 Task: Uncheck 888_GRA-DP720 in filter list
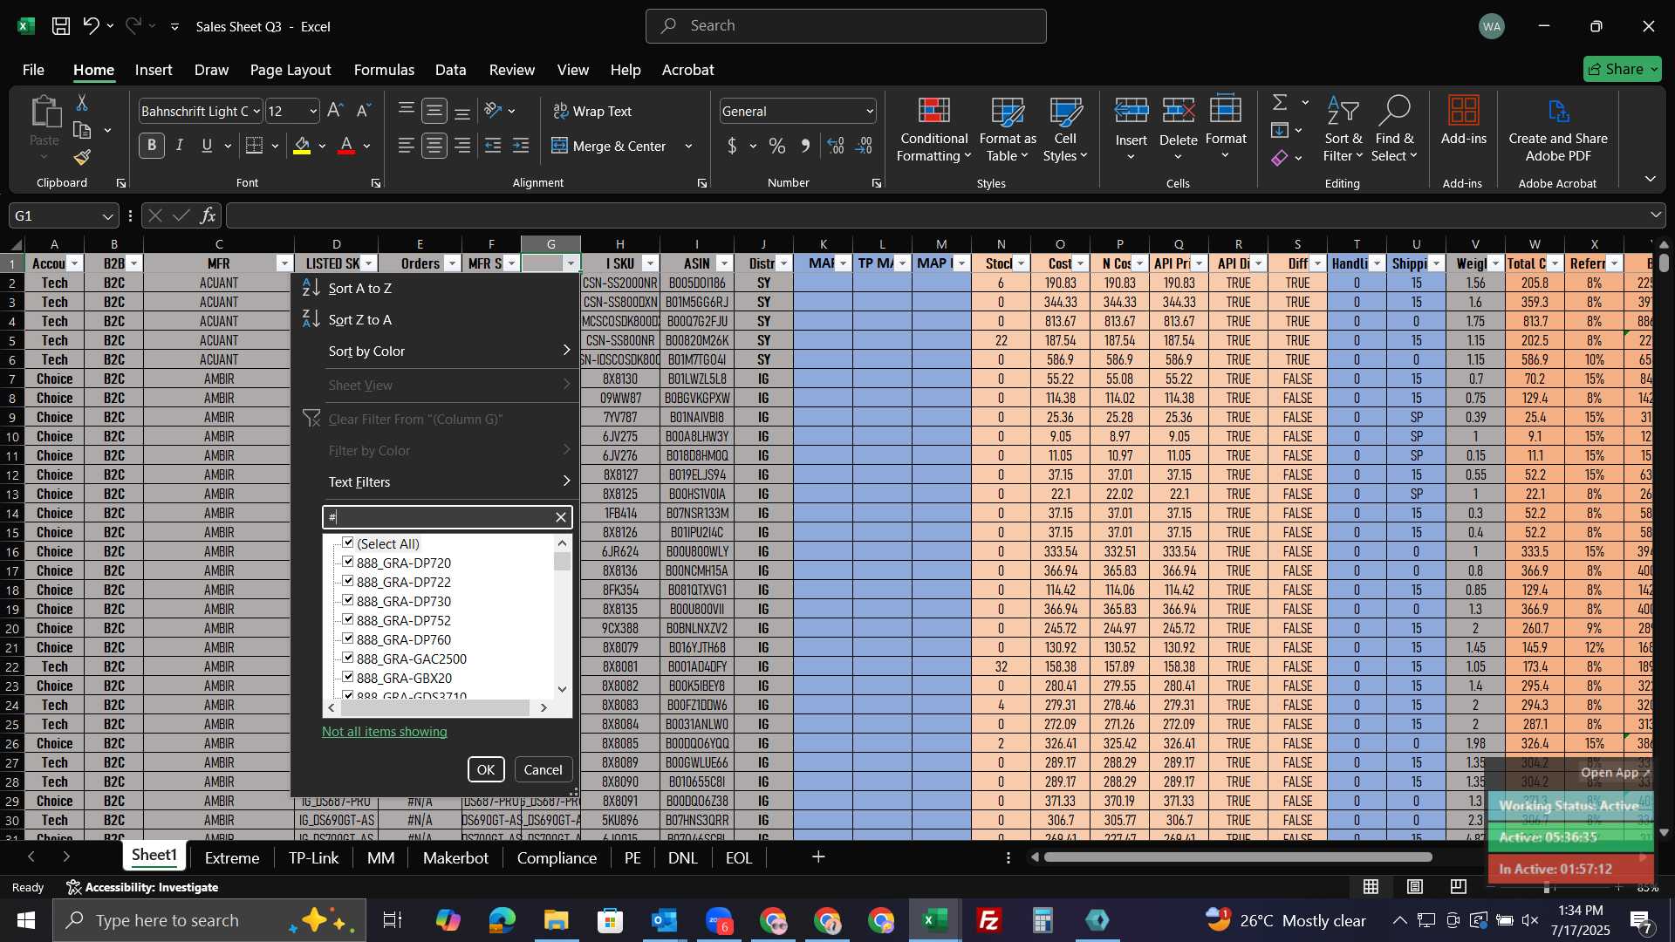click(x=348, y=562)
